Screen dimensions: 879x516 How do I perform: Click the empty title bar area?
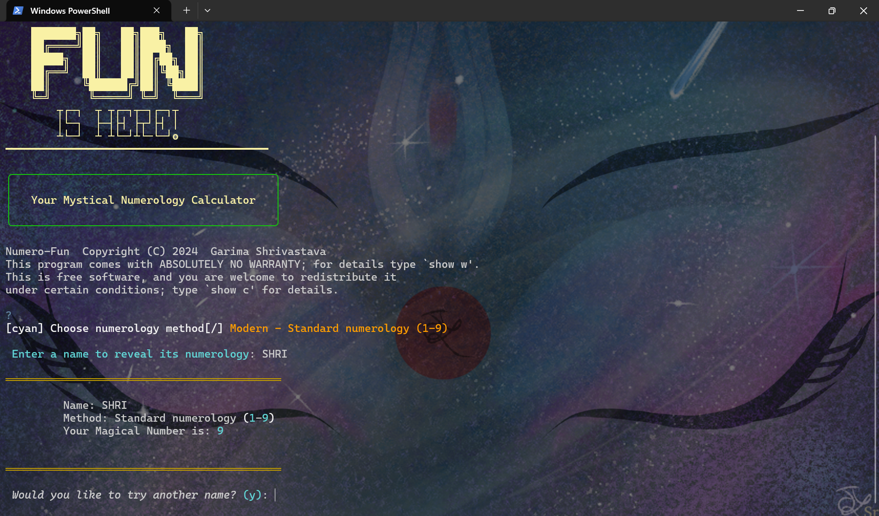(504, 11)
